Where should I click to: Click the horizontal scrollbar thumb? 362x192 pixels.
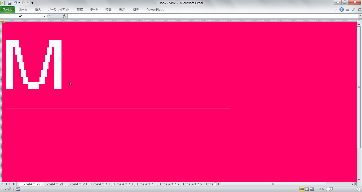point(273,184)
